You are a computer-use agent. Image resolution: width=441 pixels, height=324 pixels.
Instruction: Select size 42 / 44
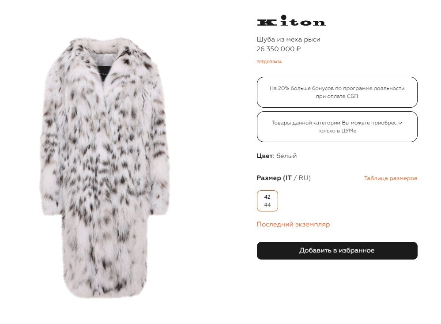(267, 201)
